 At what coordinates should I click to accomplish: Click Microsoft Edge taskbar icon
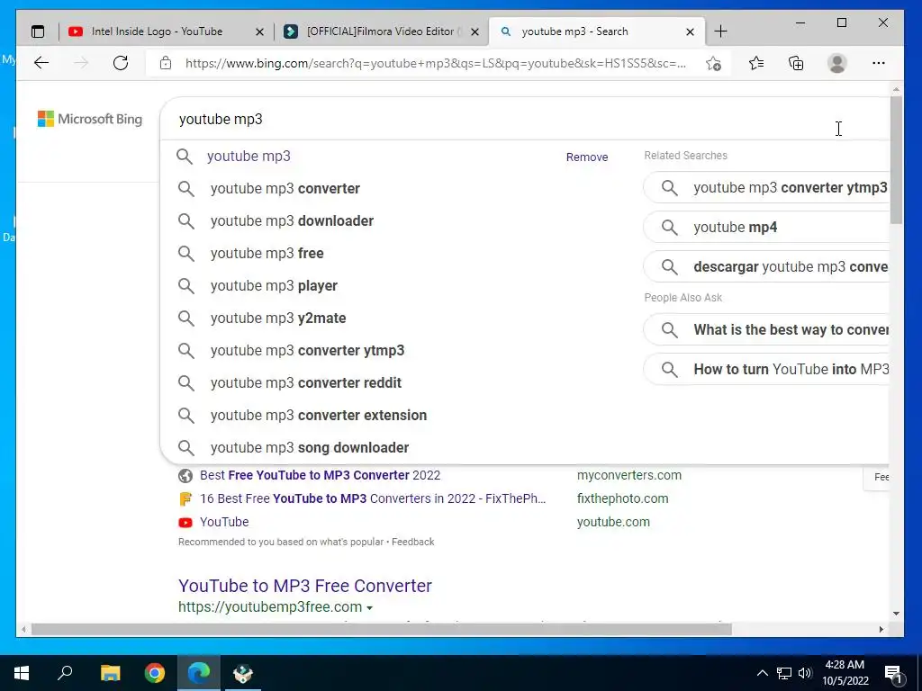click(x=199, y=673)
